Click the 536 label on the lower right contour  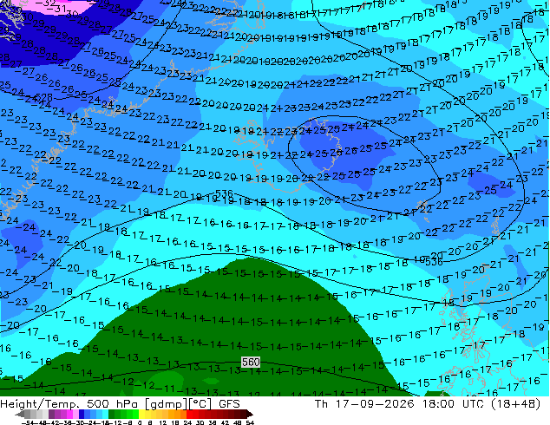434,262
